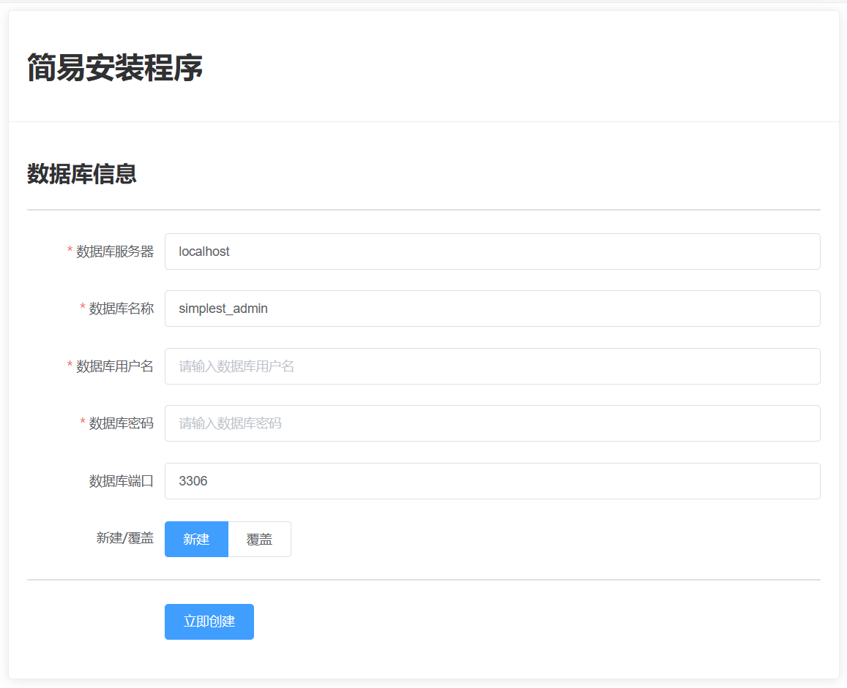Viewport: 847px width, 688px height.
Task: Click the 数据库信息 section heading
Action: coord(82,174)
